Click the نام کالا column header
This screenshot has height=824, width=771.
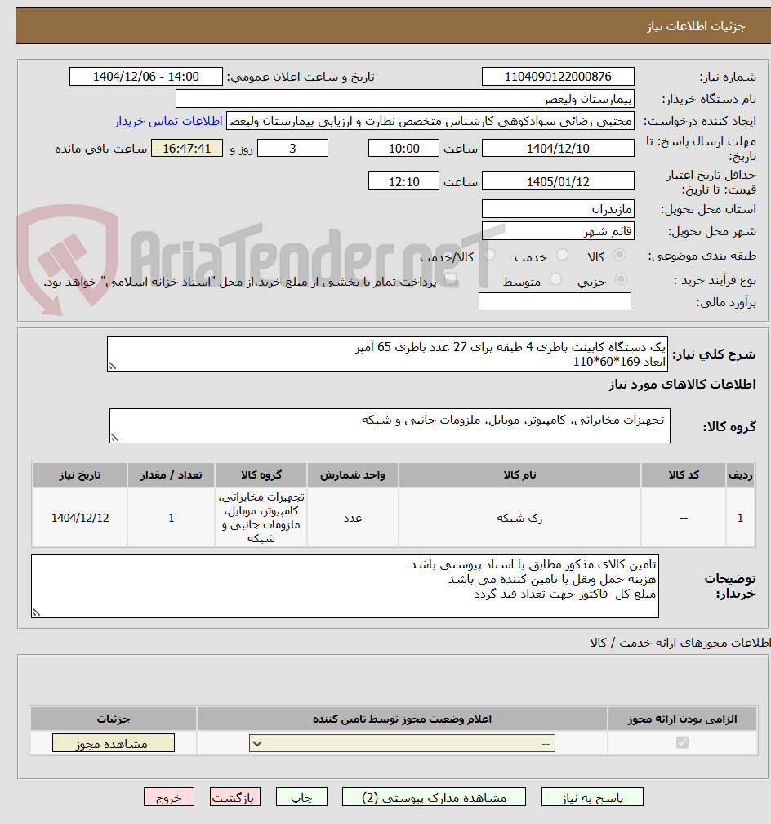tap(519, 475)
